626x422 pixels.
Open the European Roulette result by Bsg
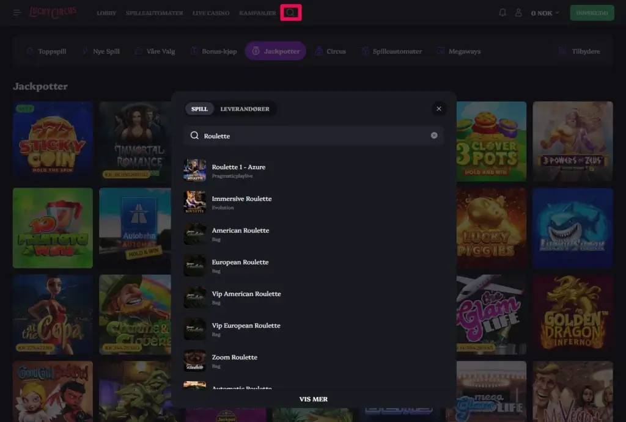314,266
